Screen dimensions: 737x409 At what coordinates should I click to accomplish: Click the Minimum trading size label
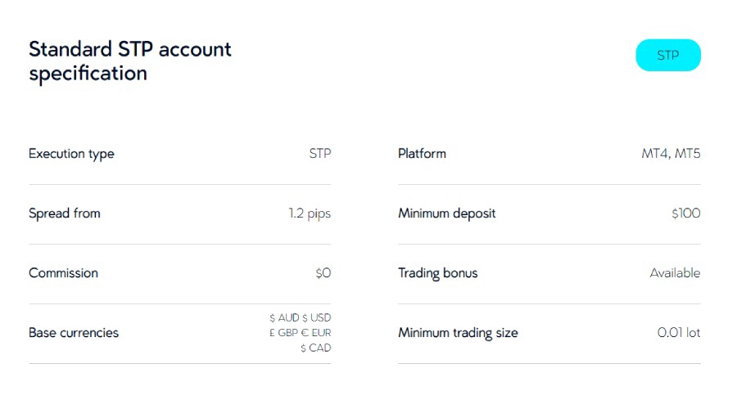458,333
